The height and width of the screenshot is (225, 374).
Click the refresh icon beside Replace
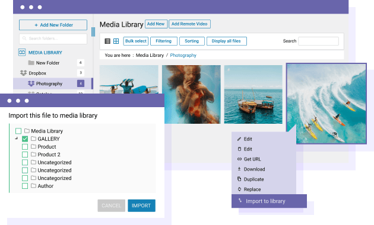click(x=239, y=189)
